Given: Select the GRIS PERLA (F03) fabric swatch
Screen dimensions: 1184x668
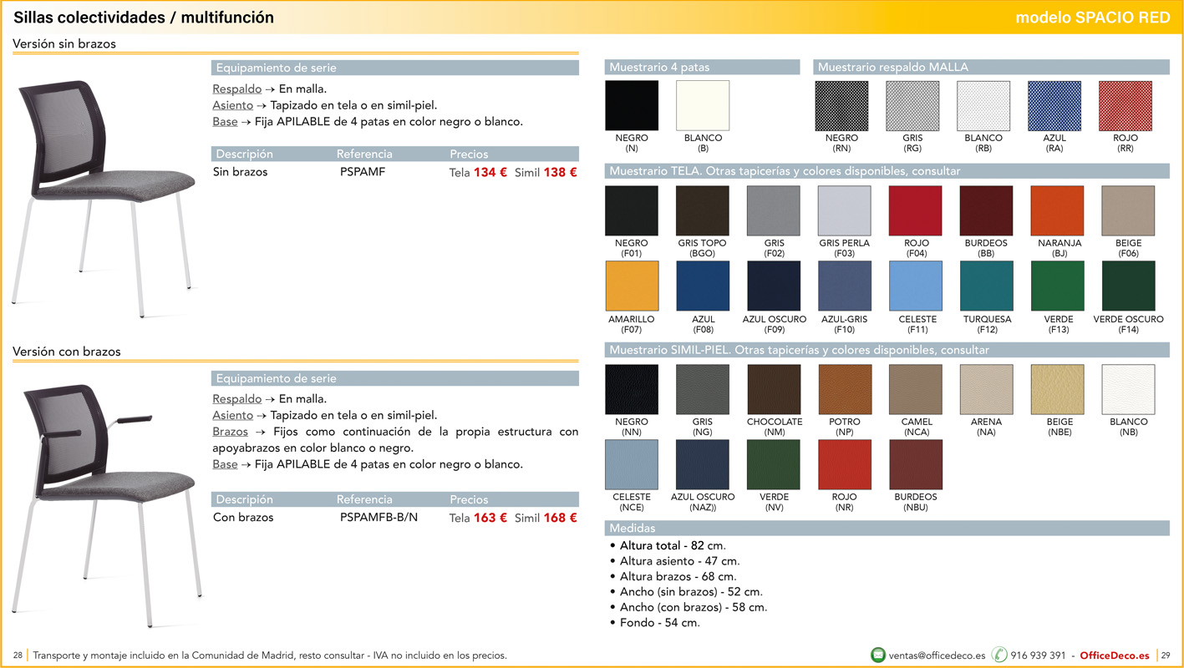Looking at the screenshot, I should pos(845,210).
